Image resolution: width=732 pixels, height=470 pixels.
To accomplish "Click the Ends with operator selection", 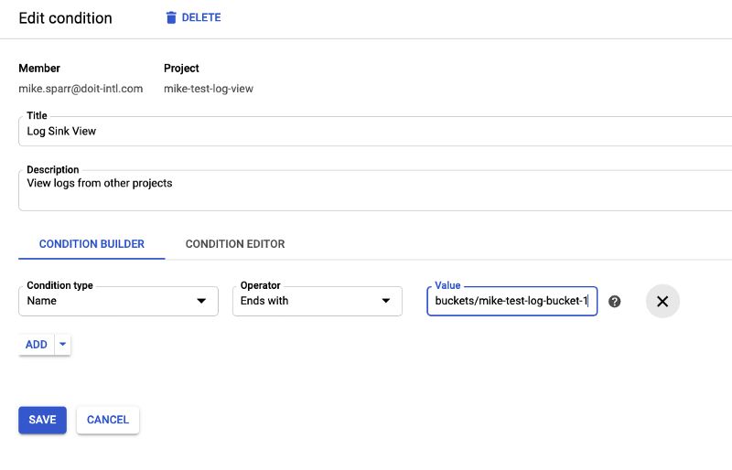I will point(264,301).
